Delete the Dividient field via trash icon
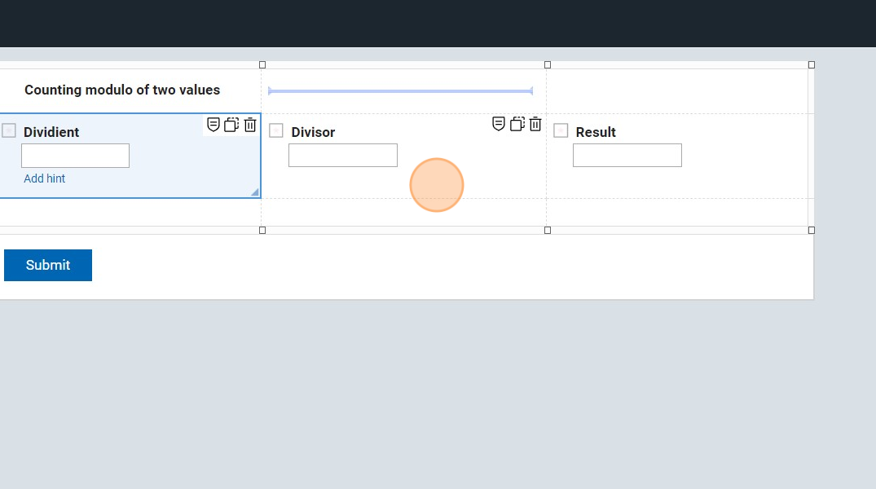 250,125
